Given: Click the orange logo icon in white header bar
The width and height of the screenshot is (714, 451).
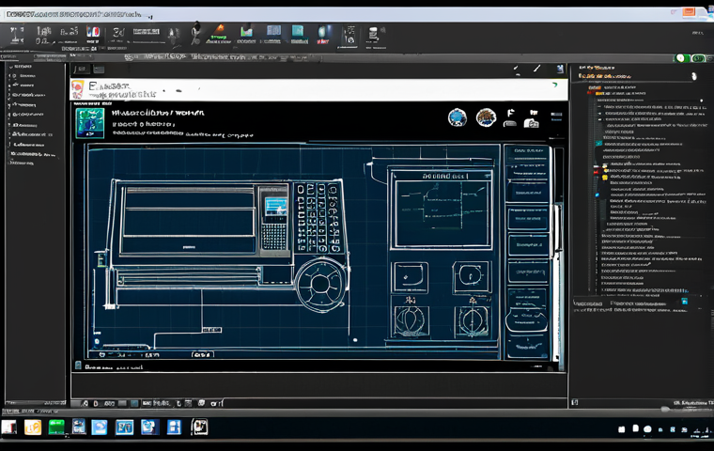Looking at the screenshot, I should [x=77, y=89].
